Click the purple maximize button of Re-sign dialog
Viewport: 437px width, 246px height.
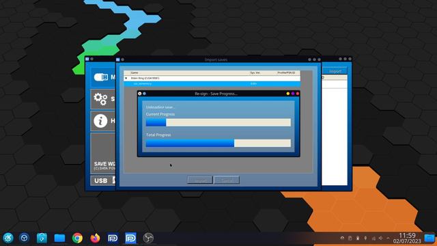click(293, 94)
